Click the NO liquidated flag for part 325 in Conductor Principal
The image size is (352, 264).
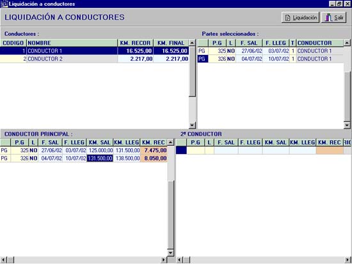[x=33, y=150]
